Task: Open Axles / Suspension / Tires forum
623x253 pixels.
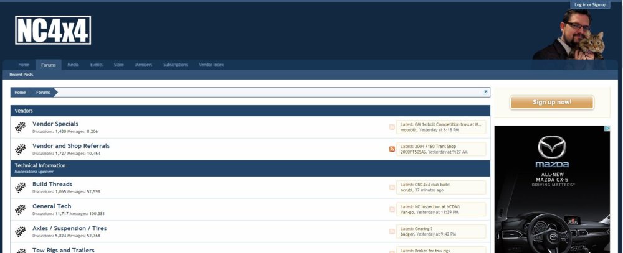Action: (x=70, y=228)
